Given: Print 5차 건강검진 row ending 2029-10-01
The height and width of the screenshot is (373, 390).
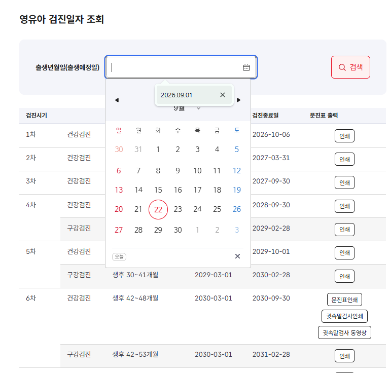Looking at the screenshot, I should pyautogui.click(x=344, y=253).
